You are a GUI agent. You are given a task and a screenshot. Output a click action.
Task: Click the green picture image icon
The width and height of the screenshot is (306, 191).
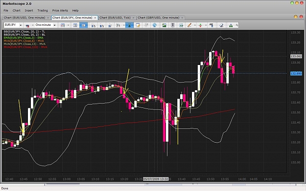coord(164,25)
